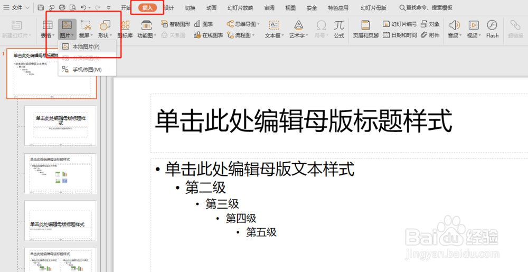Switch to the 开始 tab
The height and width of the screenshot is (272, 528).
point(126,8)
